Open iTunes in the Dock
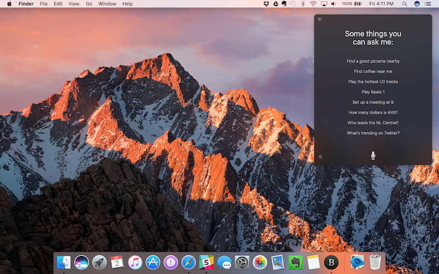The height and width of the screenshot is (274, 439). click(135, 262)
